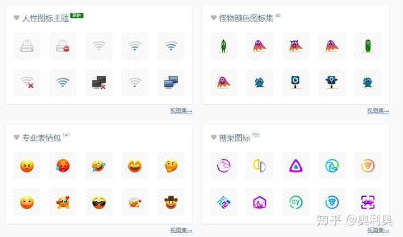Select the green 'cy' circle candy icon
The height and width of the screenshot is (237, 403).
click(x=296, y=202)
